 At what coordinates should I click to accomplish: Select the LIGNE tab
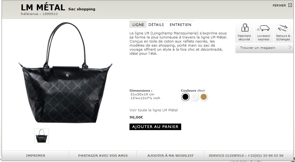(138, 24)
